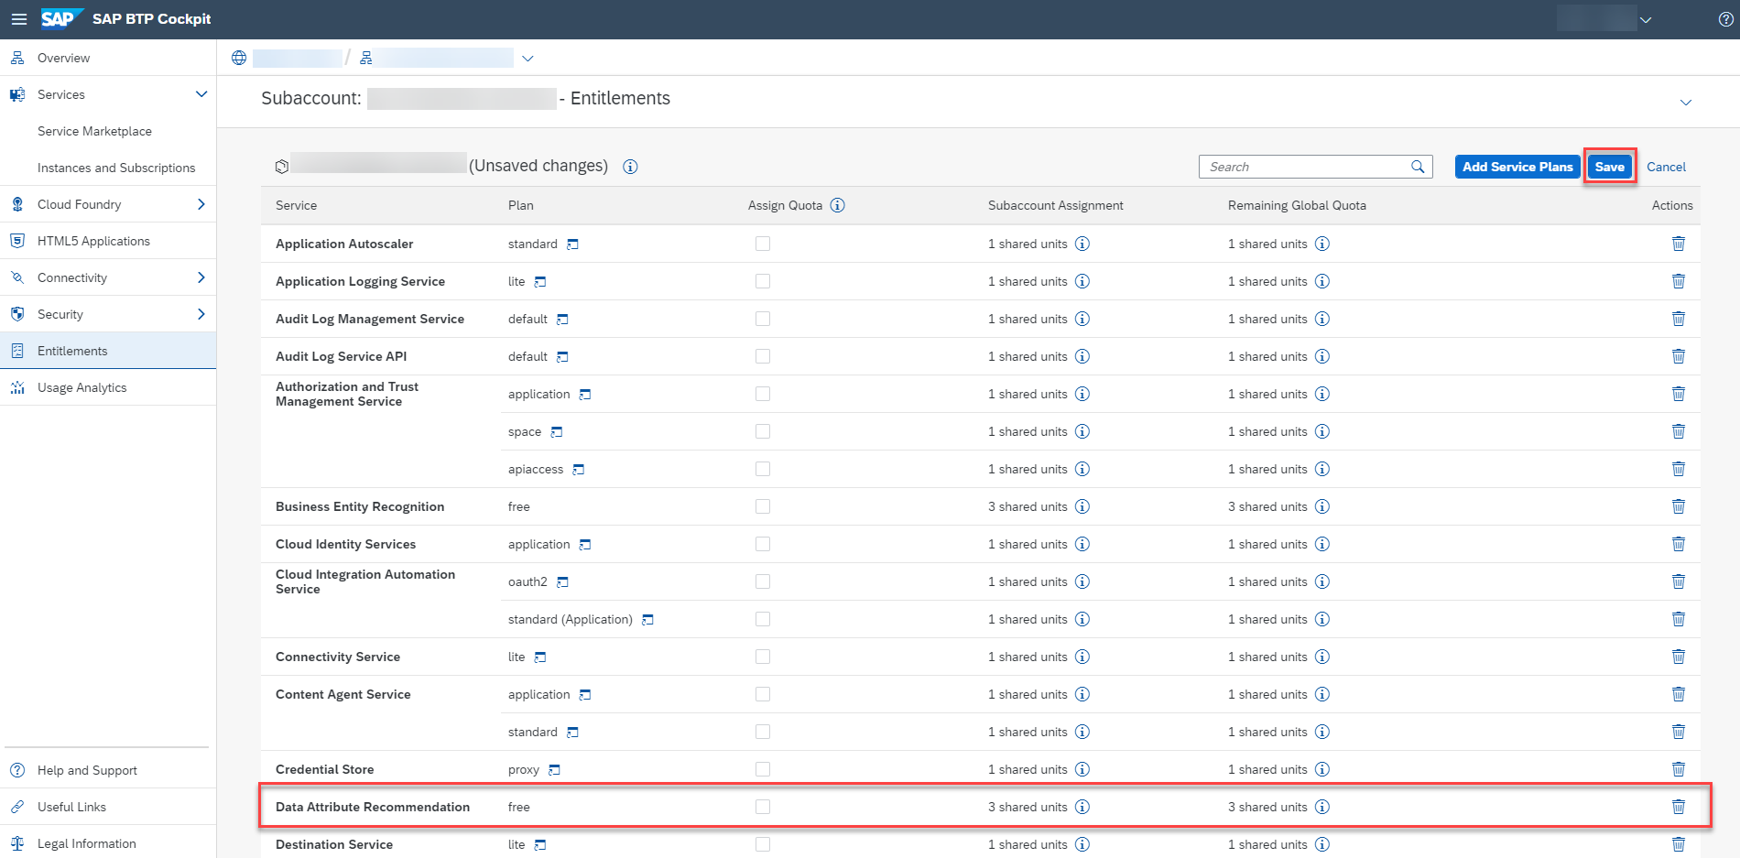Click the Service column header

tap(296, 205)
